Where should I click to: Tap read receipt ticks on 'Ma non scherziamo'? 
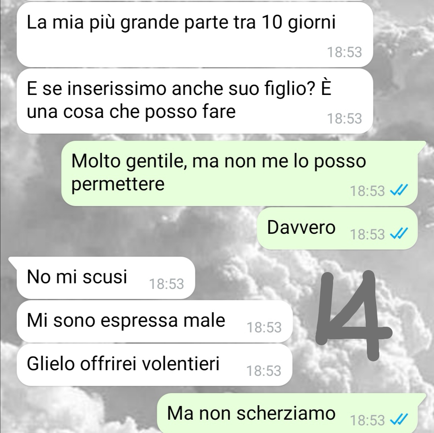(399, 419)
